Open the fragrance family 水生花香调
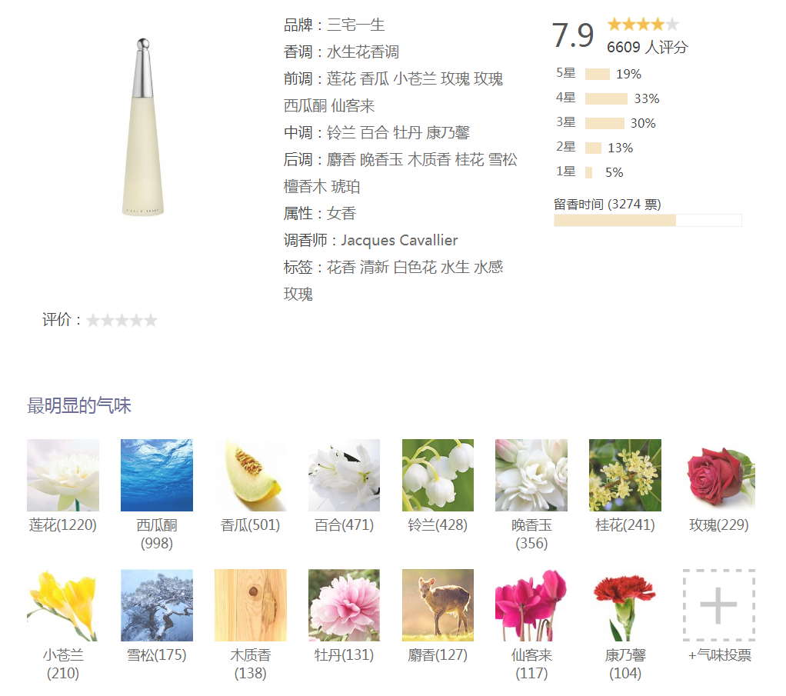The height and width of the screenshot is (696, 786). (x=363, y=52)
